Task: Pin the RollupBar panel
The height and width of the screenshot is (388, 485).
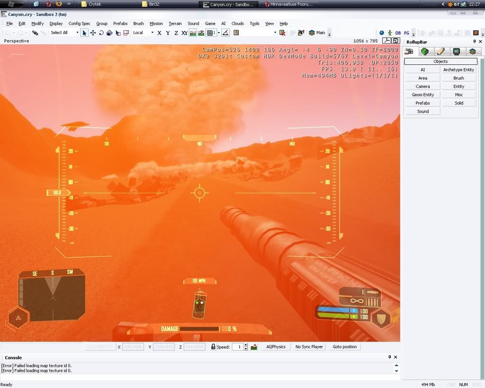Action: point(475,42)
